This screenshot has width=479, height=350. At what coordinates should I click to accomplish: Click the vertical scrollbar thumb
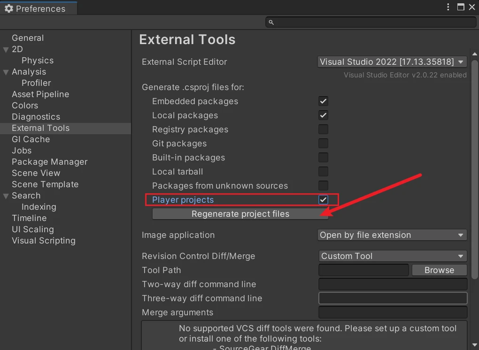coord(474,169)
